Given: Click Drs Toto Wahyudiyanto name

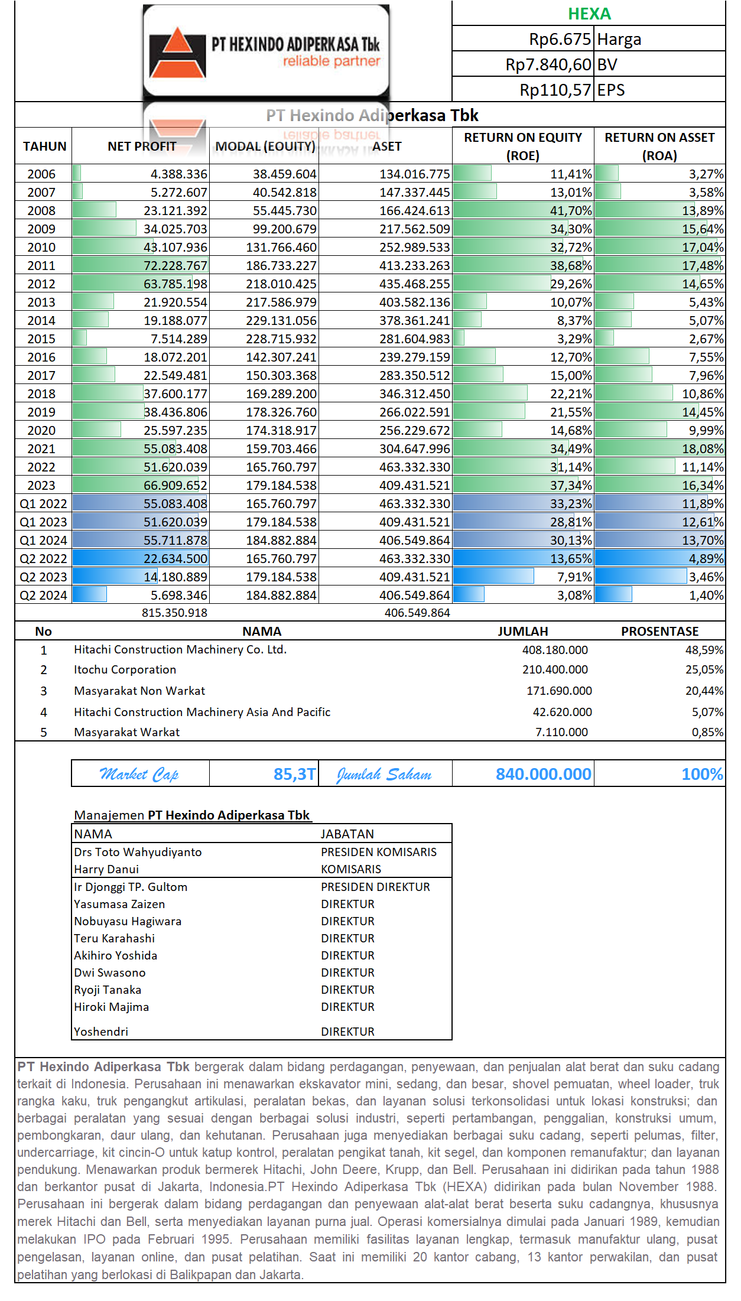Looking at the screenshot, I should 138,853.
